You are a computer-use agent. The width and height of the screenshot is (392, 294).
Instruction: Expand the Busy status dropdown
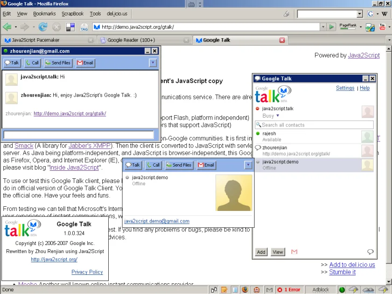278,116
